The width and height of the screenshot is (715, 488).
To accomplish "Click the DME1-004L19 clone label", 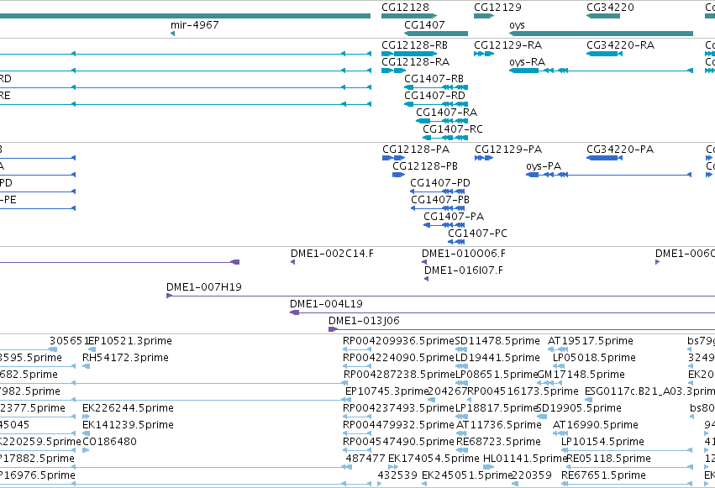I will [x=326, y=304].
